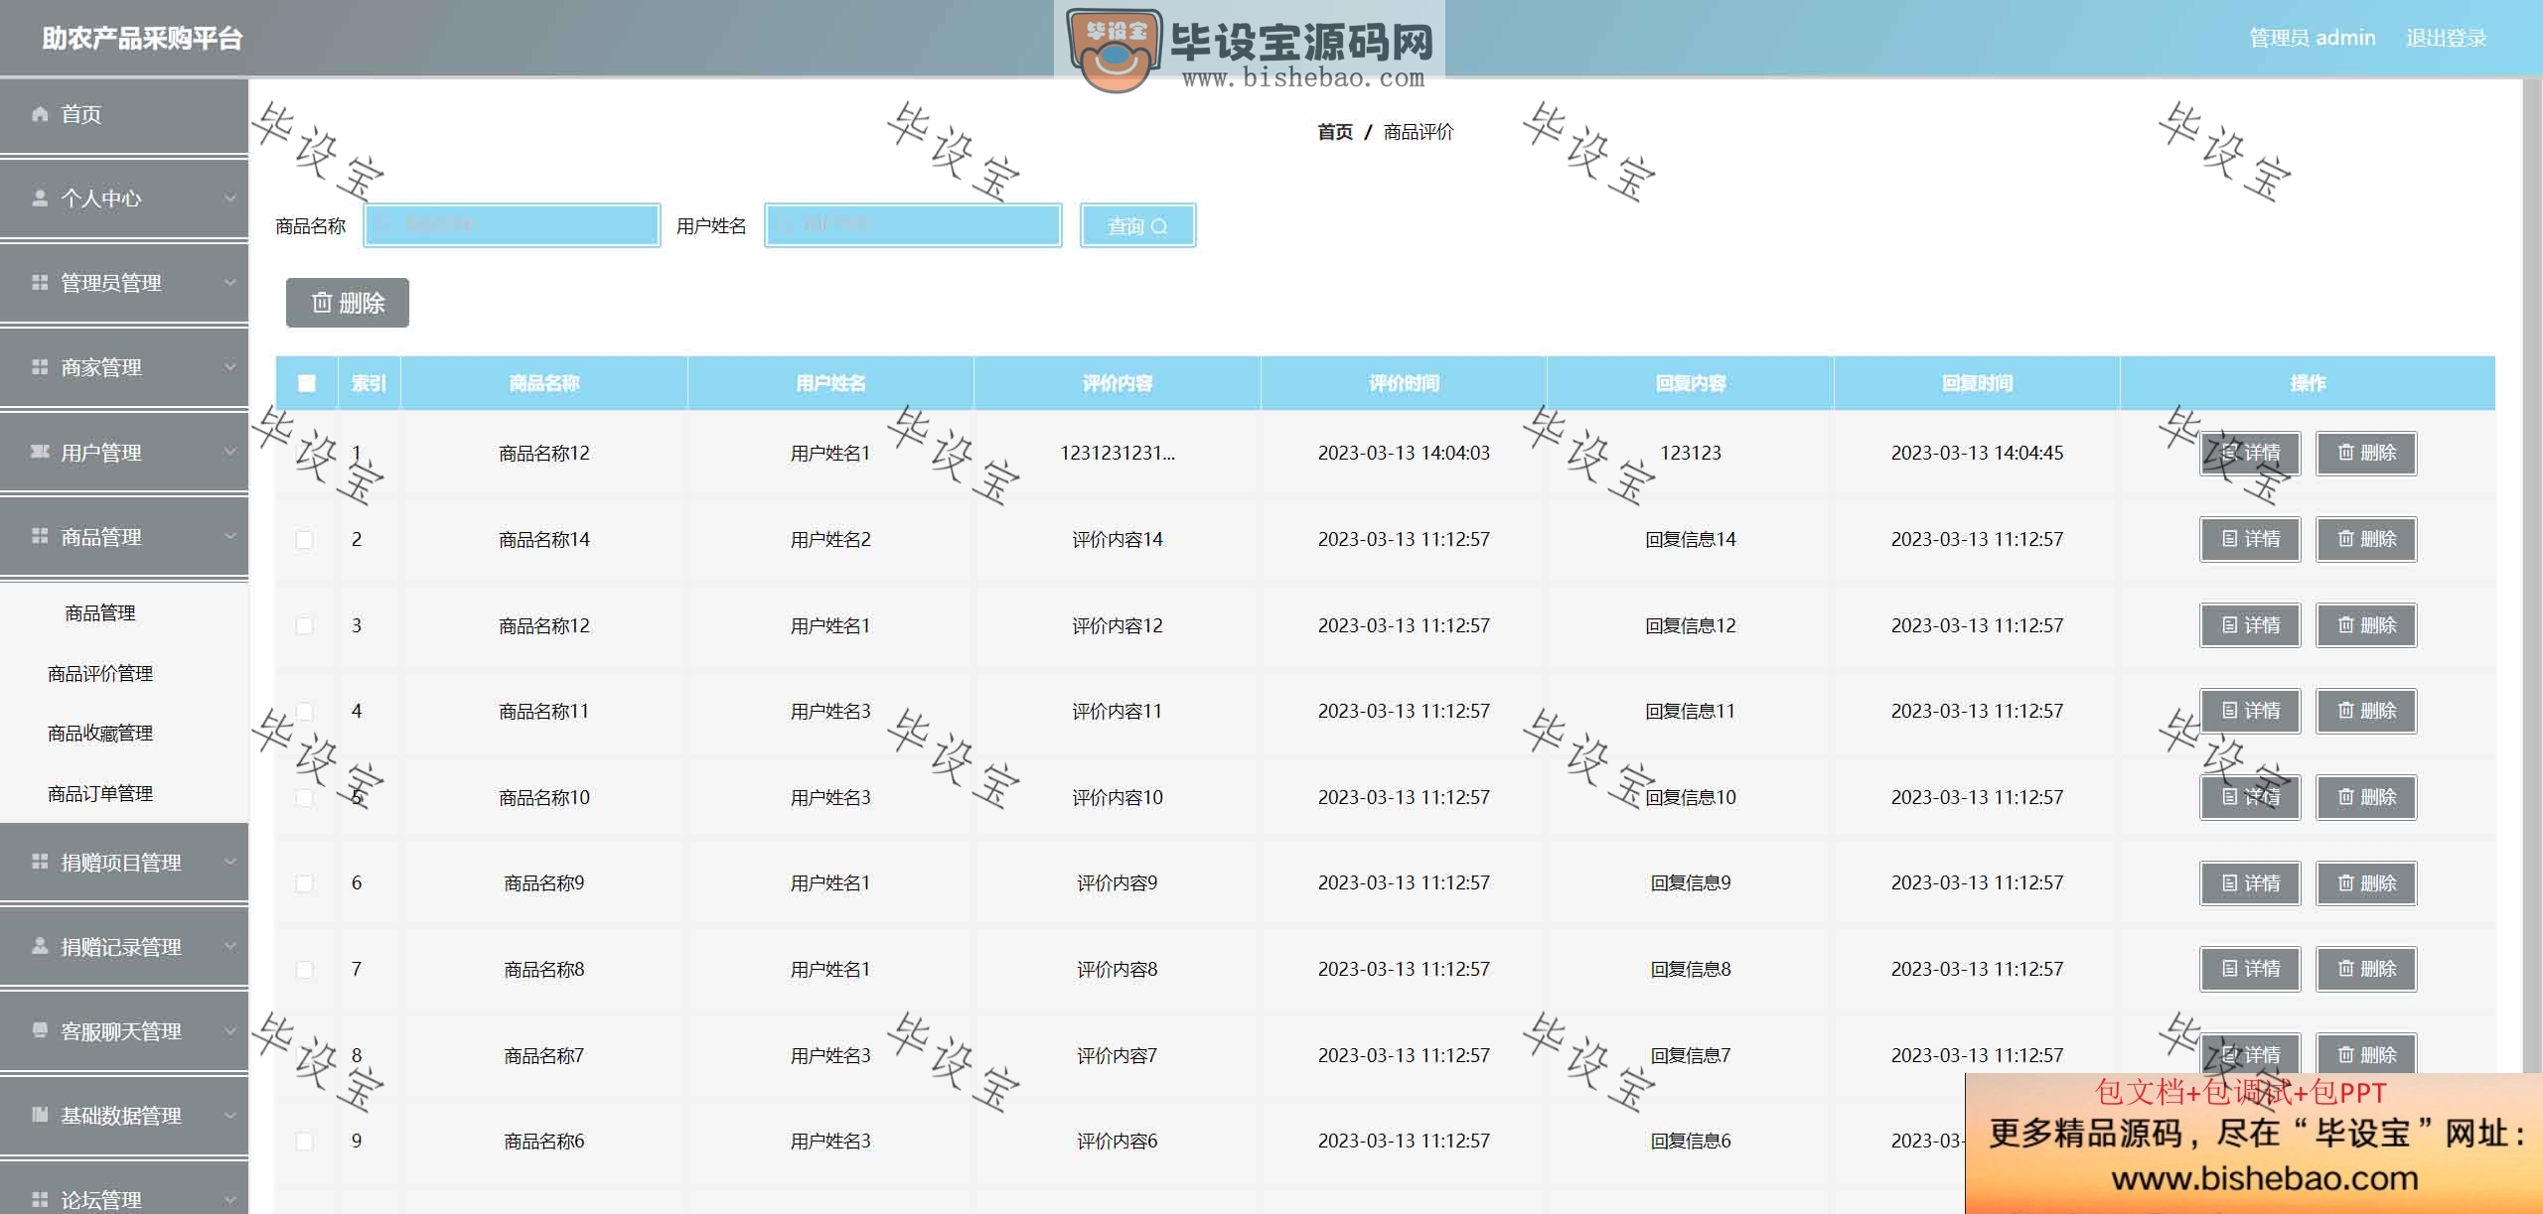Toggle the select-all checkbox in table header
This screenshot has width=2543, height=1214.
(x=307, y=383)
